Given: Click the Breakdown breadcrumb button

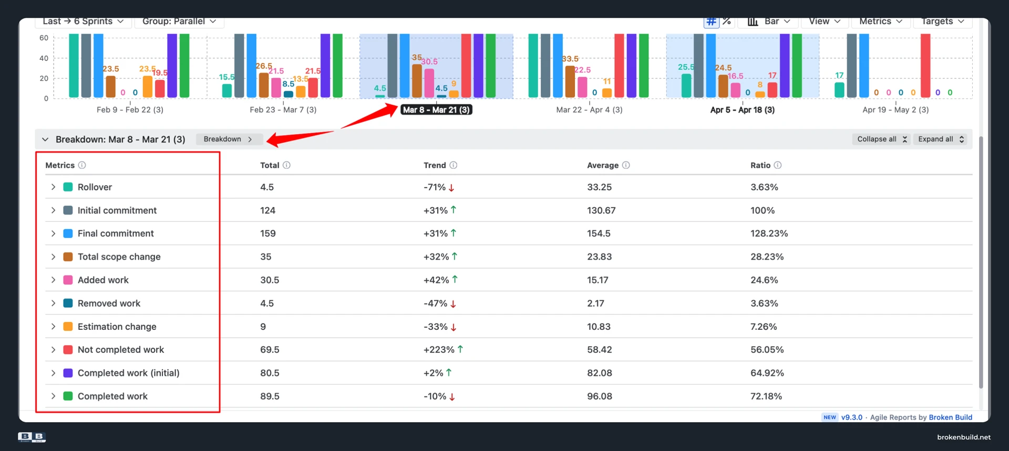Looking at the screenshot, I should pos(228,139).
